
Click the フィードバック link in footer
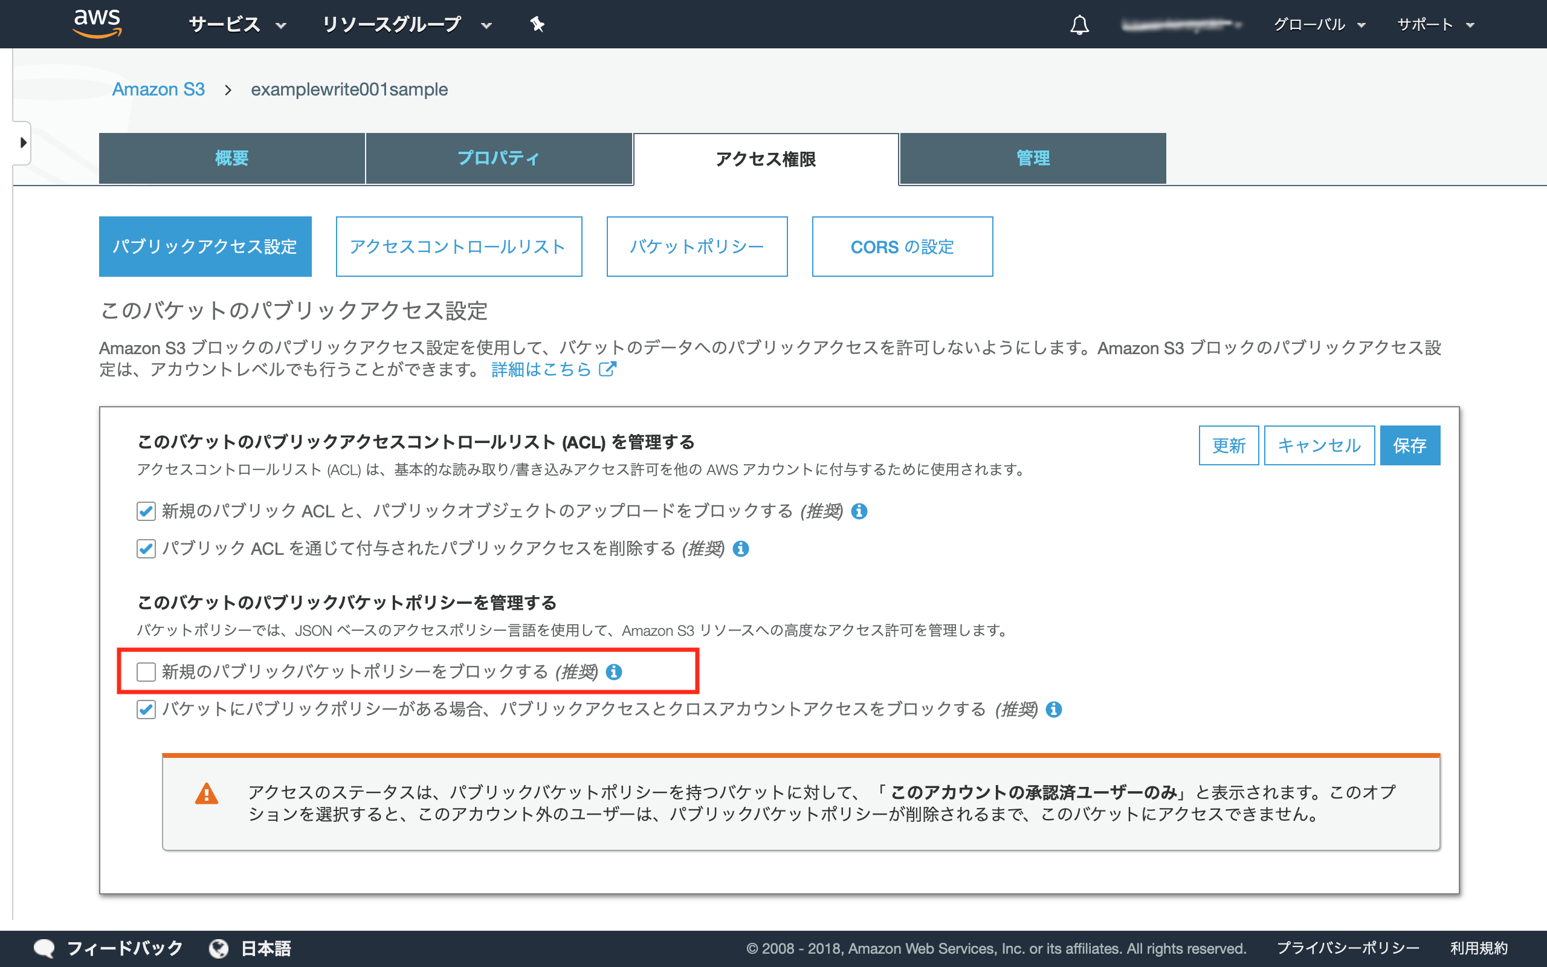pos(125,948)
